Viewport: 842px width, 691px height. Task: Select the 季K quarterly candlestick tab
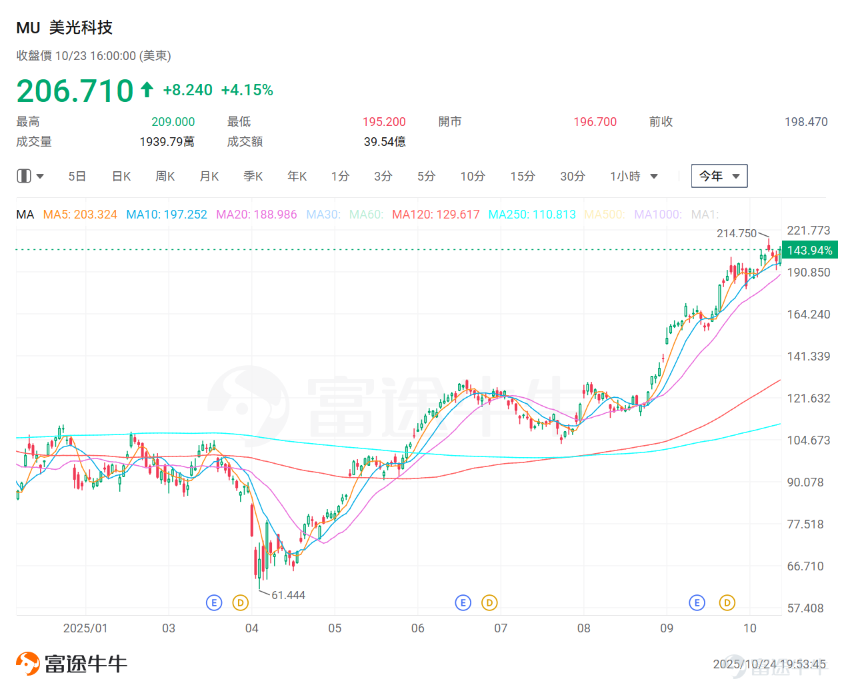tap(253, 177)
